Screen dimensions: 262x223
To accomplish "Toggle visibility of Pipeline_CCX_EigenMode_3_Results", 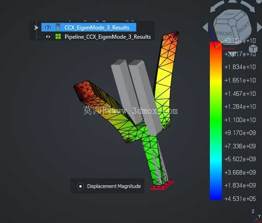I will [x=48, y=36].
